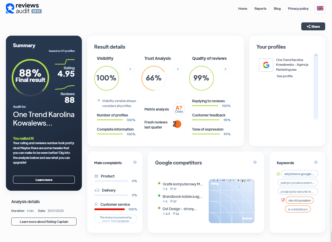This screenshot has width=332, height=242.
Task: Click the Share button
Action: coord(313,27)
